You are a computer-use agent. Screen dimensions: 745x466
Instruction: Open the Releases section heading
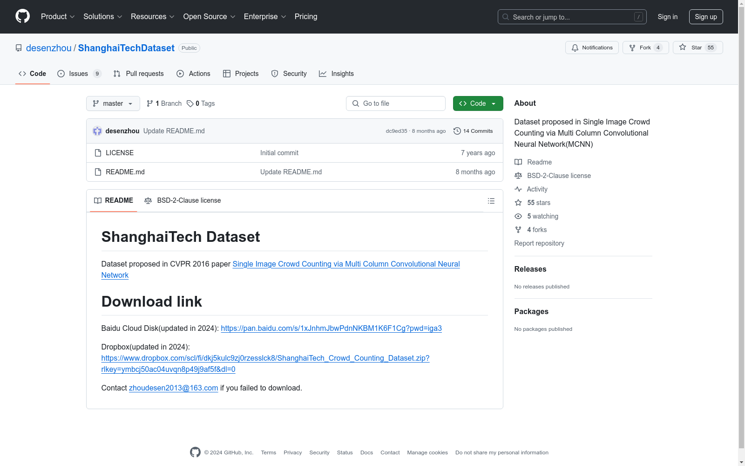tap(530, 269)
